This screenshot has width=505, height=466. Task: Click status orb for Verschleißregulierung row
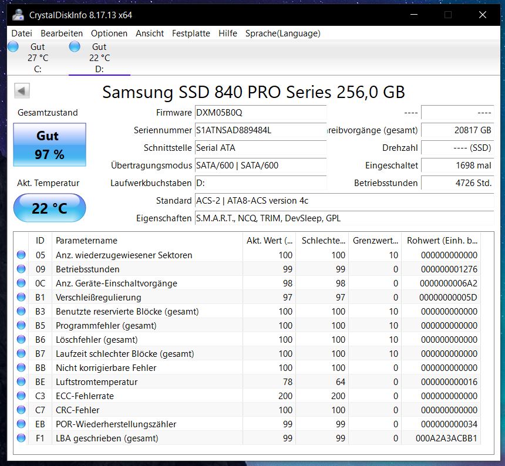21,297
